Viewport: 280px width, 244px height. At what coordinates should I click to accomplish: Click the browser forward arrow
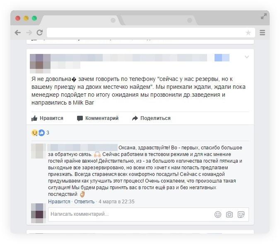click(29, 33)
